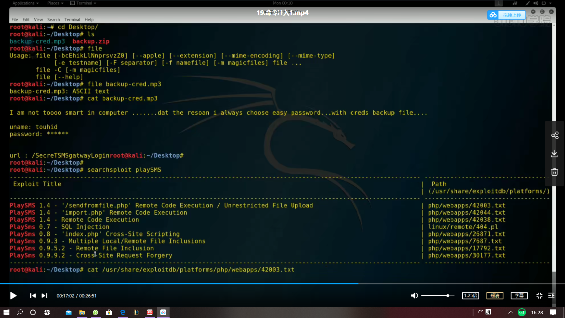Open the taskbar clock 16:28
The image size is (565, 318).
537,312
